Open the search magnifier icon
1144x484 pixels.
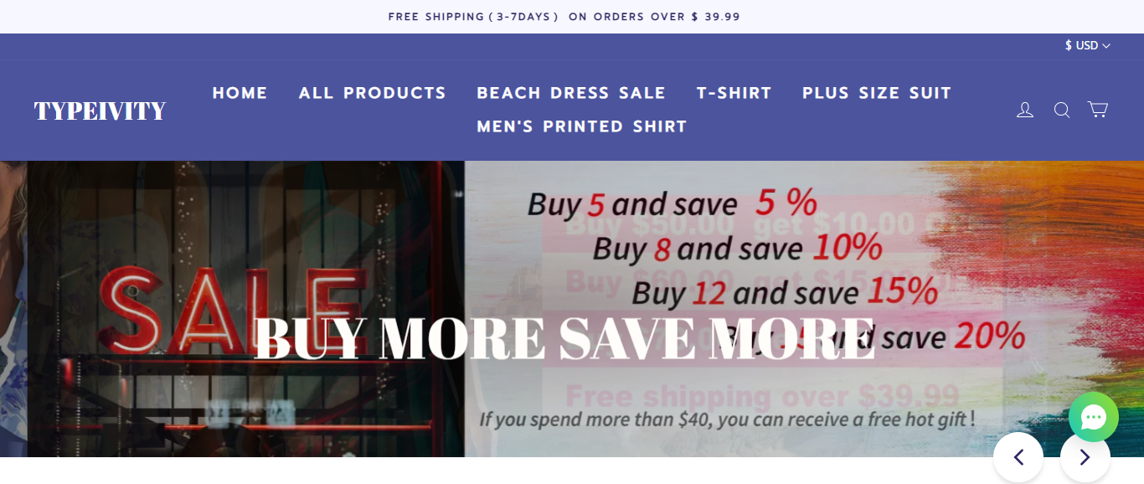(1062, 110)
